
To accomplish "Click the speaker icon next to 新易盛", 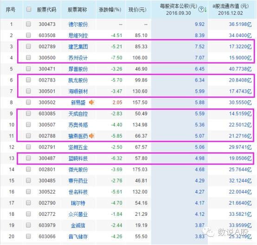I will coord(91,102).
